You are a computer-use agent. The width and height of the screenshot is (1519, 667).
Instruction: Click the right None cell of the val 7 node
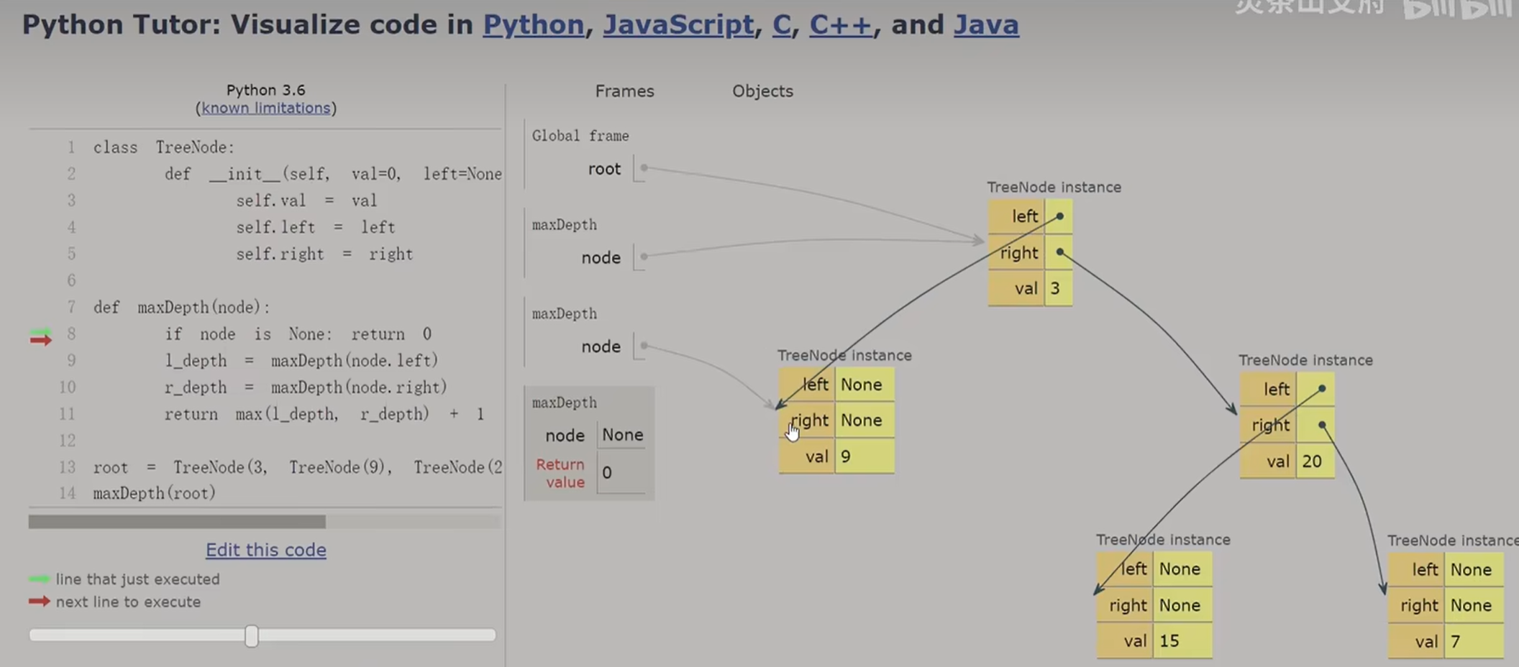tap(1474, 605)
